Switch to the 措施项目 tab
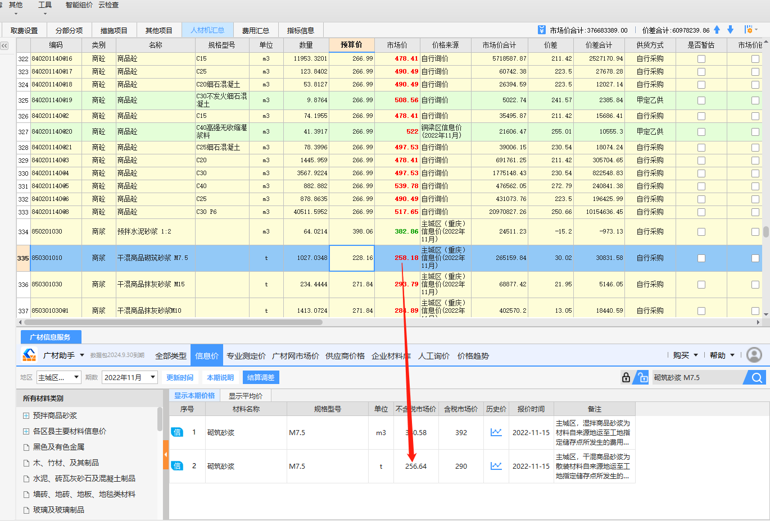The width and height of the screenshot is (770, 521). [114, 30]
